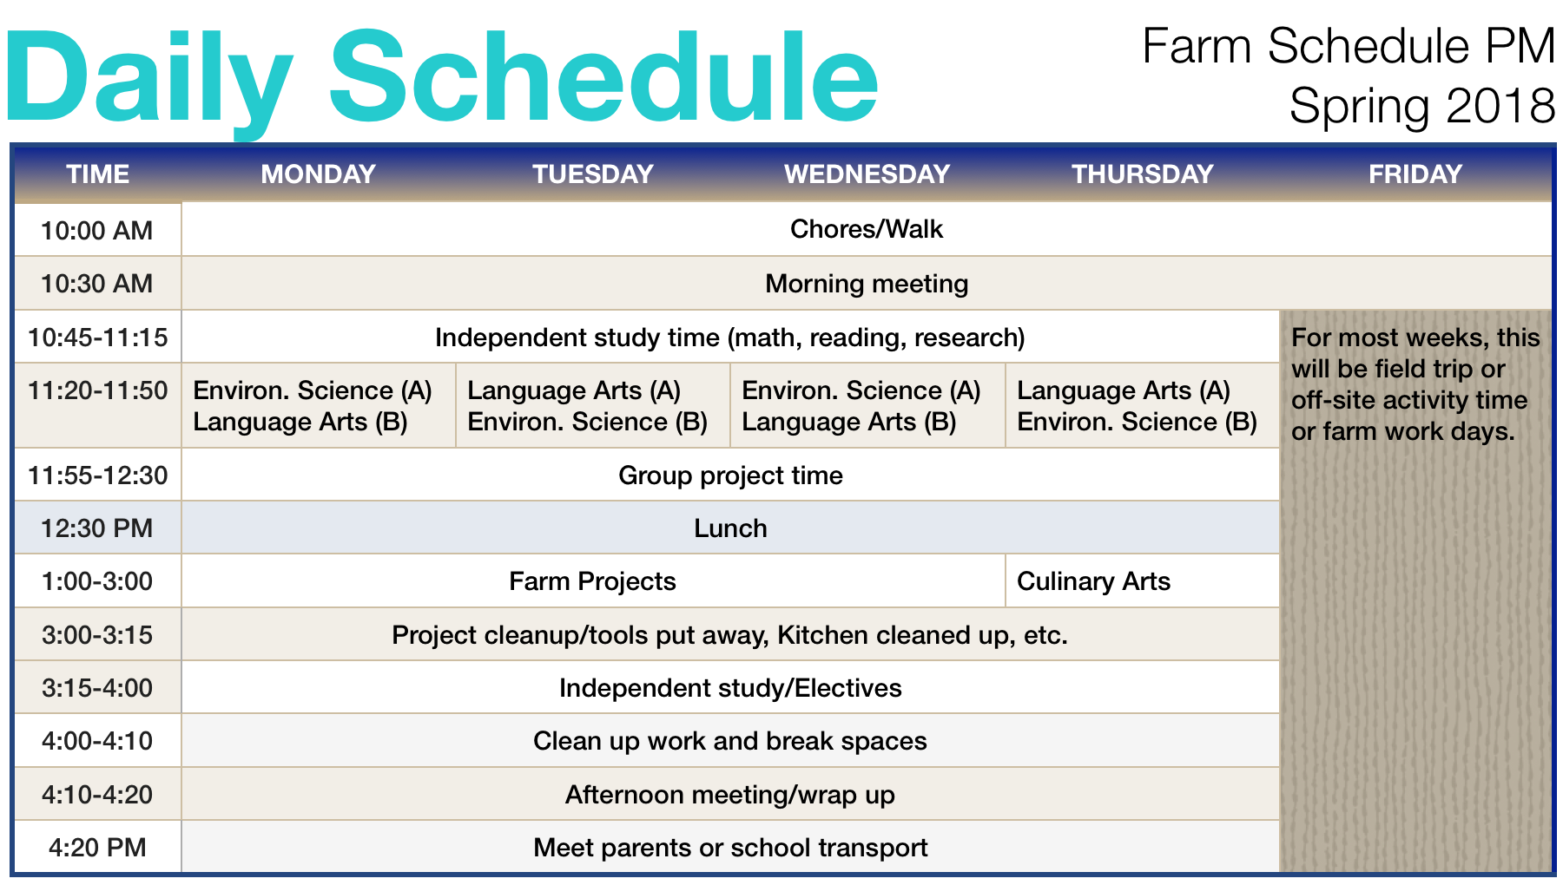Click the Daily Schedule title
The width and height of the screenshot is (1563, 885).
pos(442,78)
